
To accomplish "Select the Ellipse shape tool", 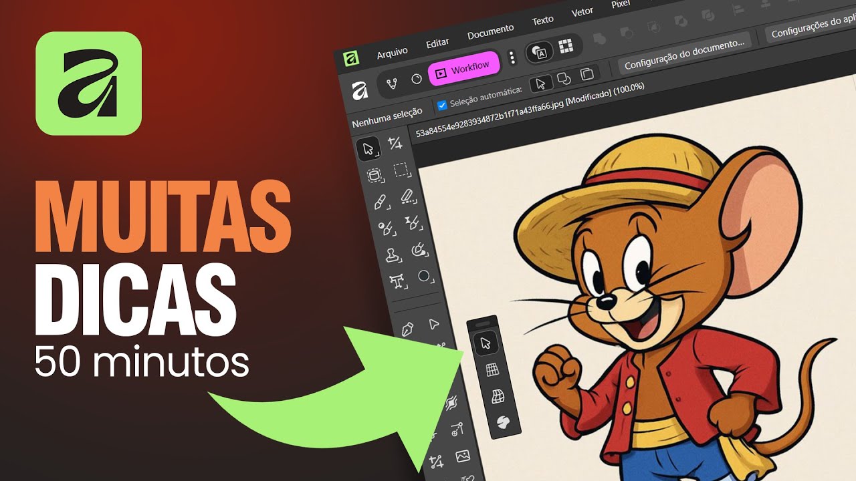I will (424, 276).
